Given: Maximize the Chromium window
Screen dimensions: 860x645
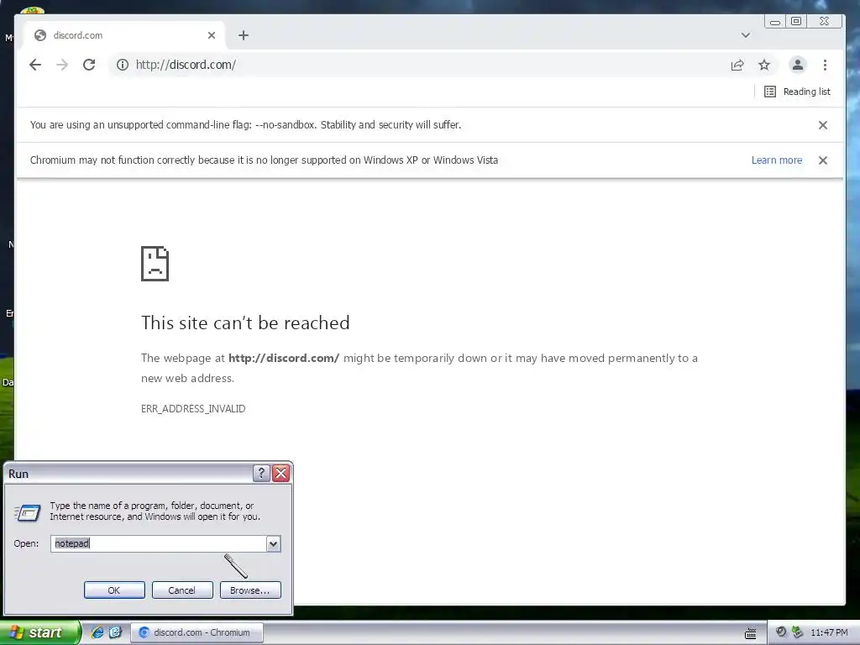Looking at the screenshot, I should (x=796, y=21).
